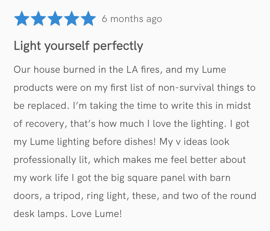The width and height of the screenshot is (270, 231).
Task: Click the first blue rating star
Action: point(22,19)
